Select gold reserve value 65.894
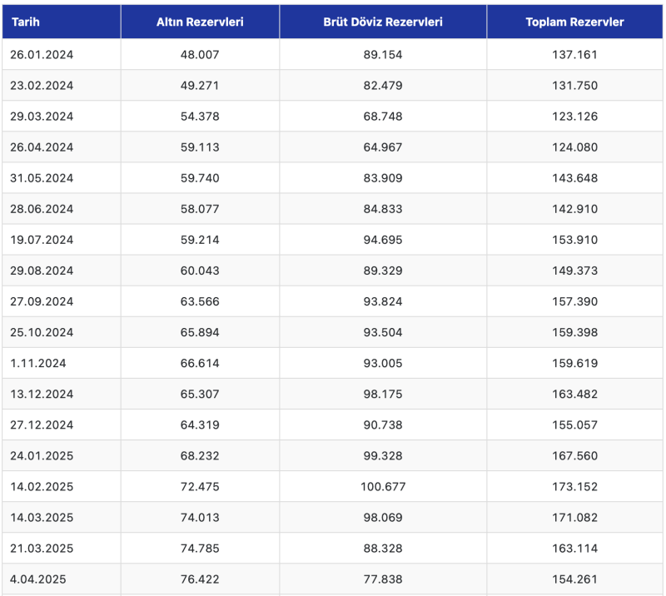The height and width of the screenshot is (596, 666). click(x=200, y=332)
